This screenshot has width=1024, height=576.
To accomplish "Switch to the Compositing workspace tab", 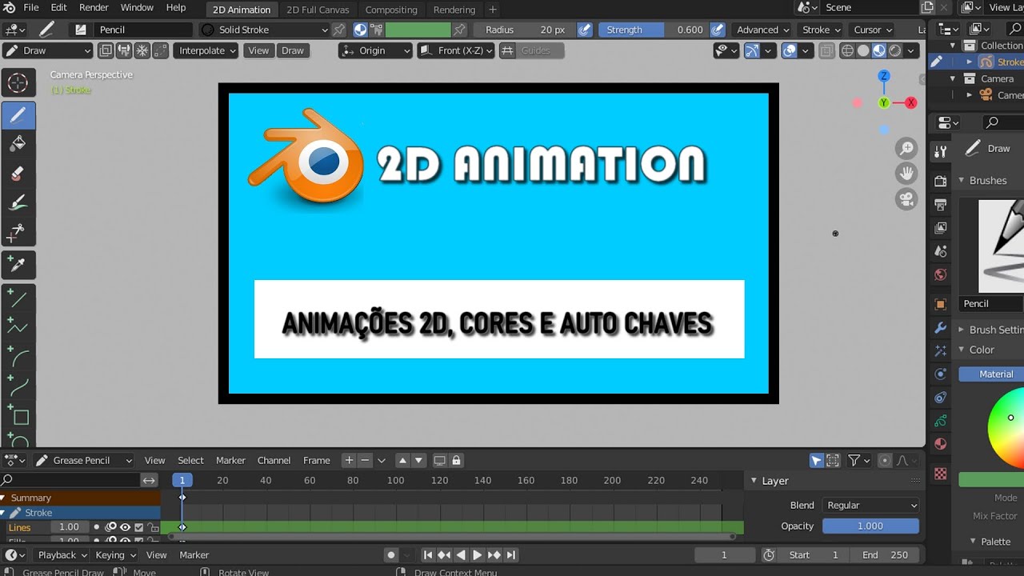I will click(391, 10).
